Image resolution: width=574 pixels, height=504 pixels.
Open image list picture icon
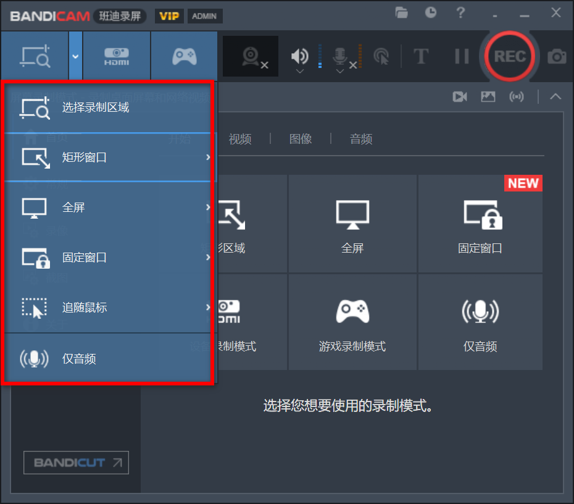(x=488, y=97)
